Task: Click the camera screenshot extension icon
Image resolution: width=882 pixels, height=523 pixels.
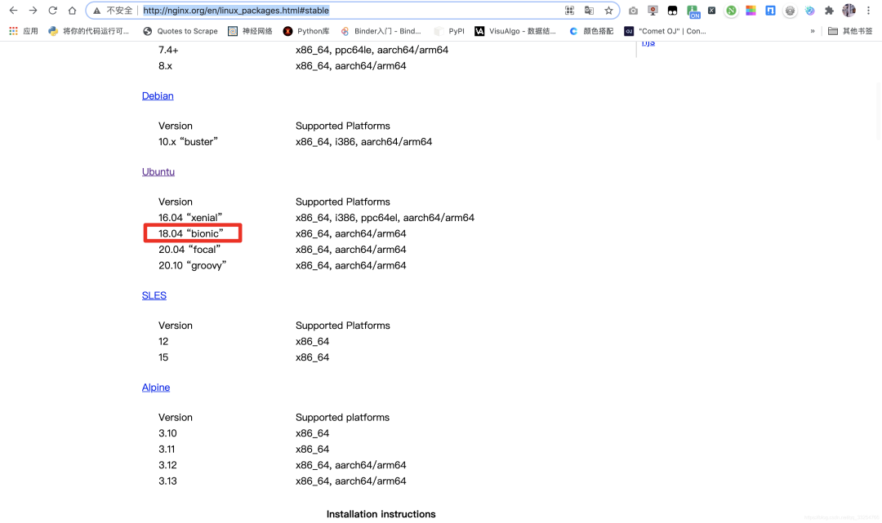Action: click(x=634, y=11)
